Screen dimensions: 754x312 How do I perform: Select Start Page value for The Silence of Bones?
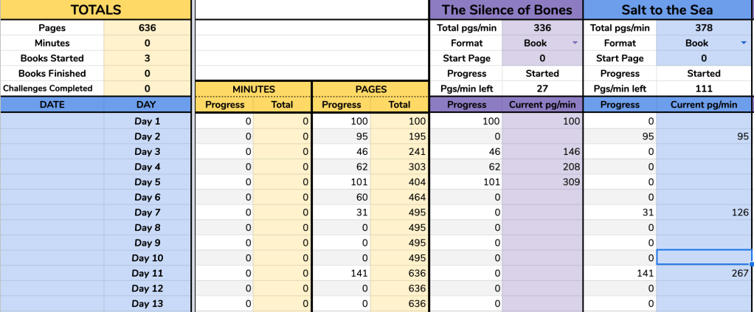coord(542,58)
